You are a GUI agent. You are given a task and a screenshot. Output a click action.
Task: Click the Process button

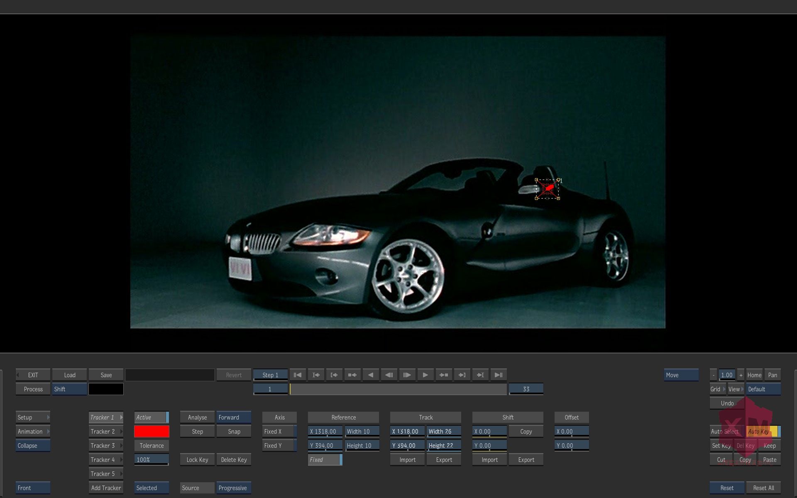pyautogui.click(x=33, y=389)
